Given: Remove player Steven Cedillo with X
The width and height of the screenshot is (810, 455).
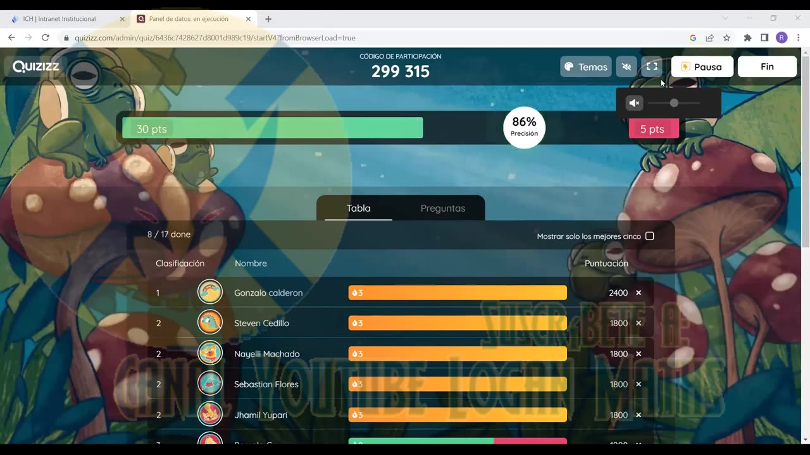Looking at the screenshot, I should point(639,323).
